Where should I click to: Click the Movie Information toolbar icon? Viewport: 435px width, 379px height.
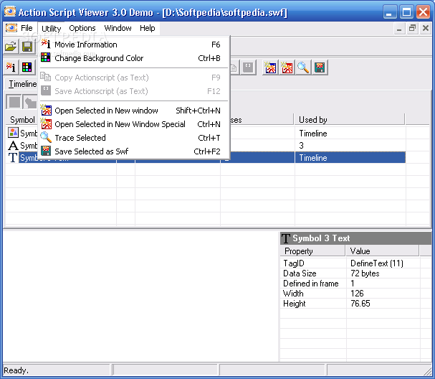point(11,67)
